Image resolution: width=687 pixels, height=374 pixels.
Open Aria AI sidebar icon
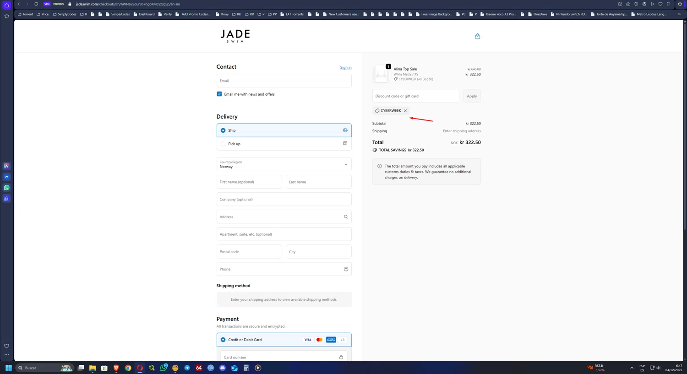[6, 166]
